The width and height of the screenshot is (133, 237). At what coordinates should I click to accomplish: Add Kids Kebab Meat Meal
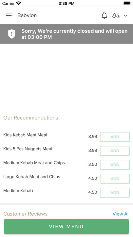[x=115, y=137]
